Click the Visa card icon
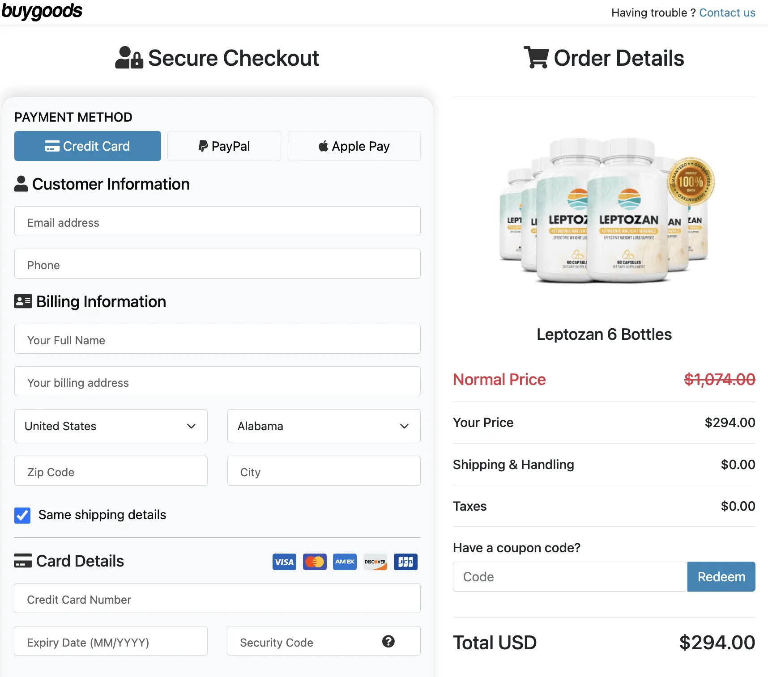The width and height of the screenshot is (768, 677). click(x=284, y=562)
